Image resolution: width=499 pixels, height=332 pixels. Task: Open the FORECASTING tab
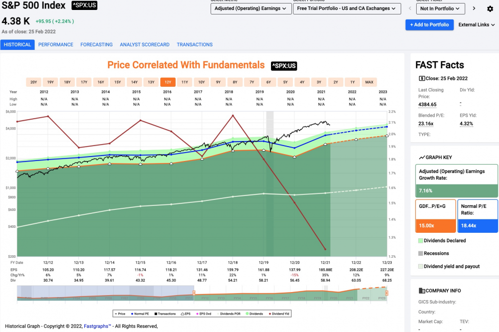point(96,44)
